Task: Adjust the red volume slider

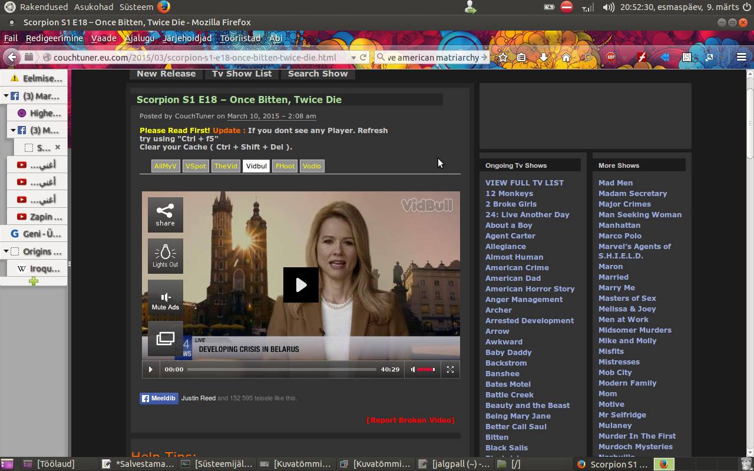Action: click(x=426, y=369)
